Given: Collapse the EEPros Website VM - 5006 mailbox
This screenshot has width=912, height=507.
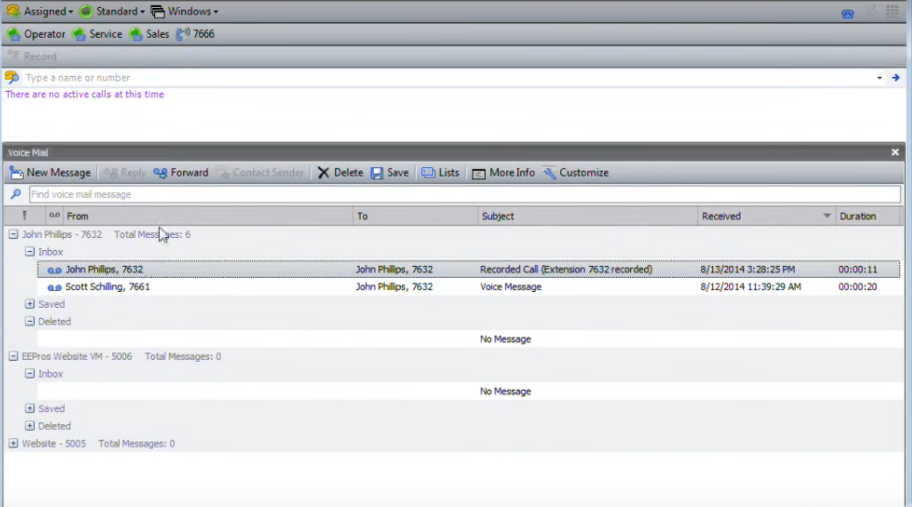Looking at the screenshot, I should point(13,356).
